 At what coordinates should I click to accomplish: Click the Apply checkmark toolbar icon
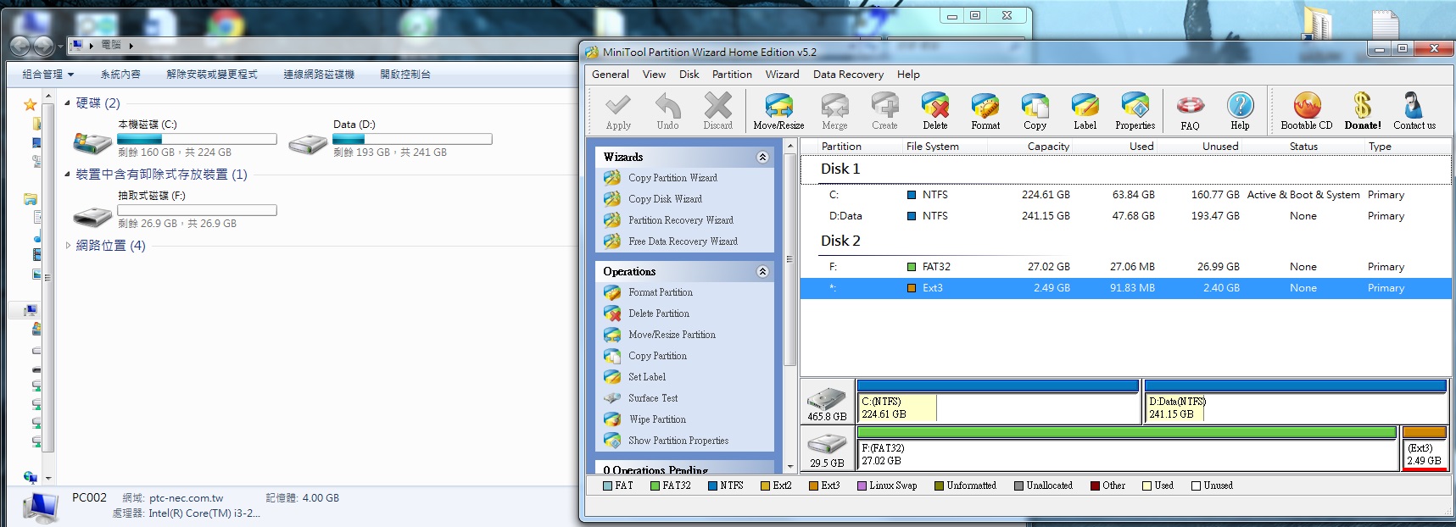(x=618, y=111)
